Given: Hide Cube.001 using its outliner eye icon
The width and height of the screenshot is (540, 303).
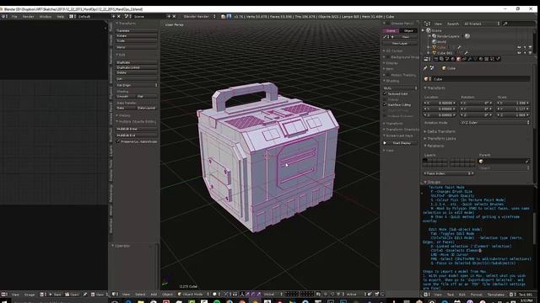Looking at the screenshot, I should click(x=519, y=53).
